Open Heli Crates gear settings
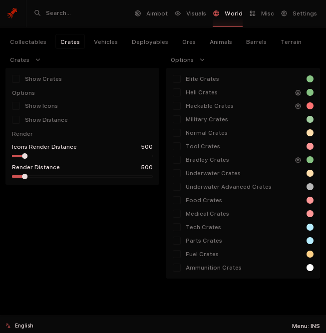326x333 pixels. pyautogui.click(x=298, y=93)
